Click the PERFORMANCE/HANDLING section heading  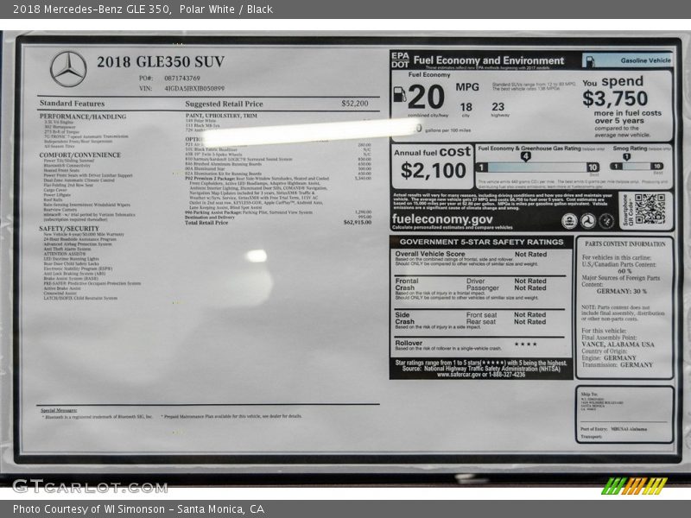click(83, 117)
